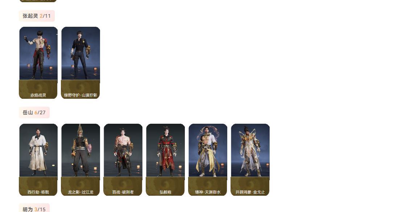Viewport: 415px width, 212px height.
Task: Click the 开辟鸿蒙·金戈止 name caption
Action: (x=250, y=192)
